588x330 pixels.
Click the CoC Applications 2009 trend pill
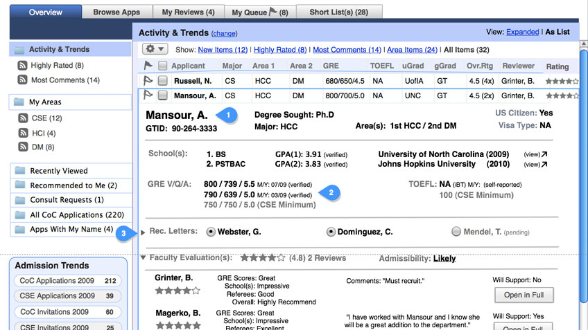point(67,281)
